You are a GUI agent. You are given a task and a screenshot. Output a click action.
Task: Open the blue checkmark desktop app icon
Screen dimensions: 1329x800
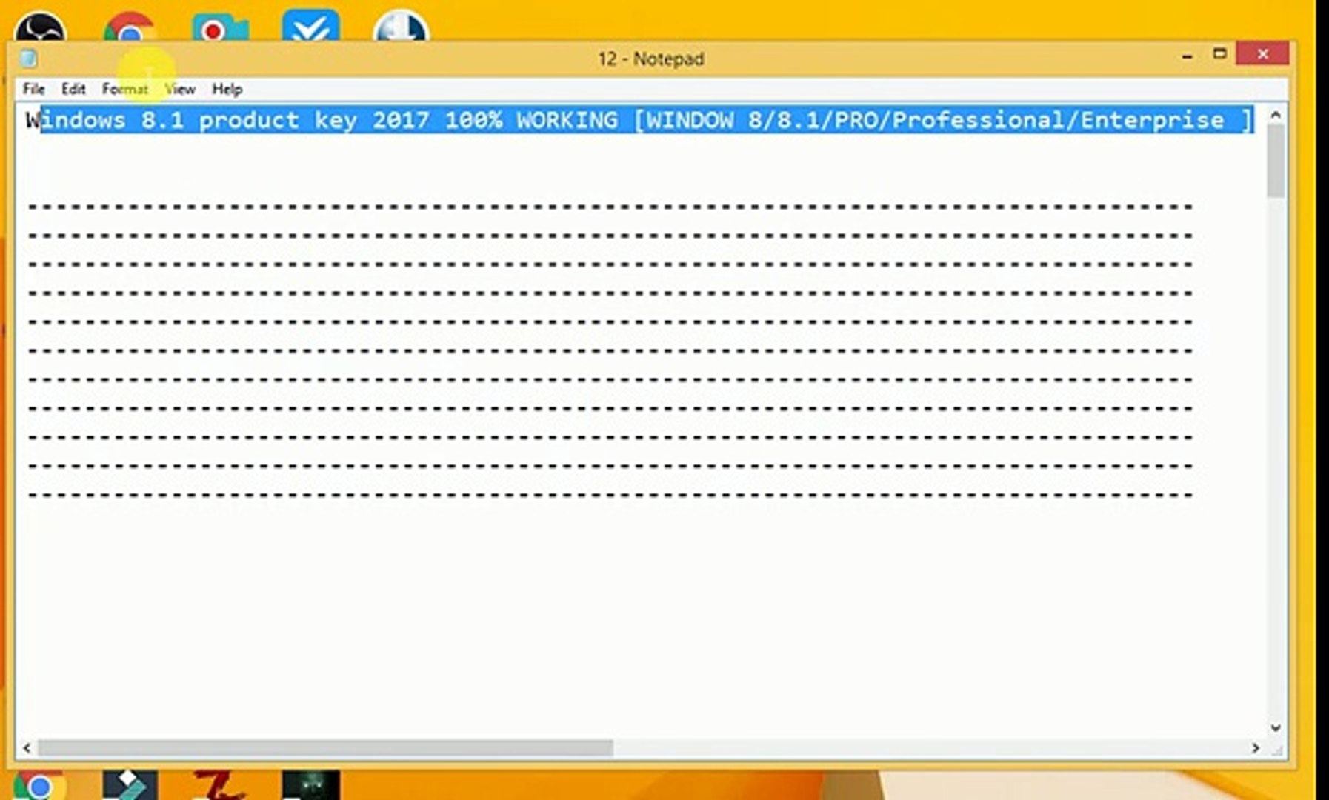pyautogui.click(x=310, y=27)
